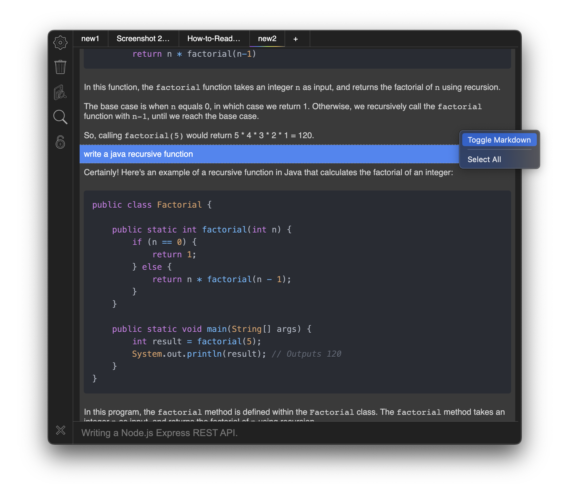Switch to the new1 tab
The image size is (583, 484).
coord(91,38)
